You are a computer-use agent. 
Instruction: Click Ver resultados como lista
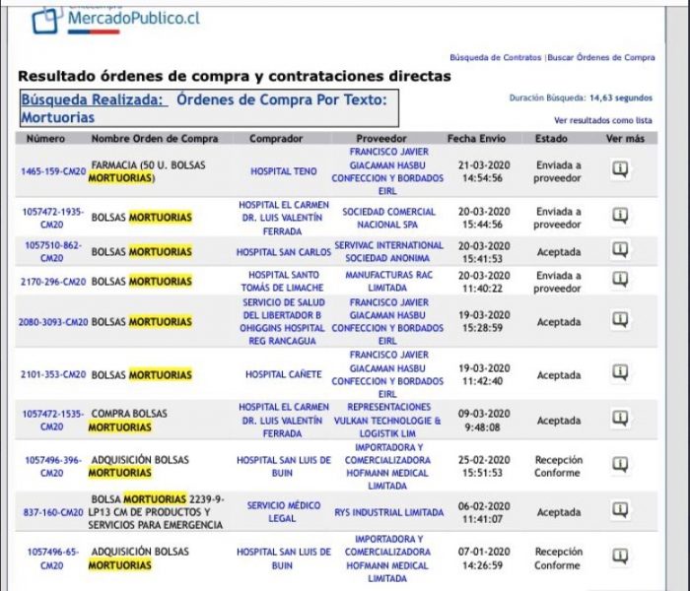tap(602, 120)
